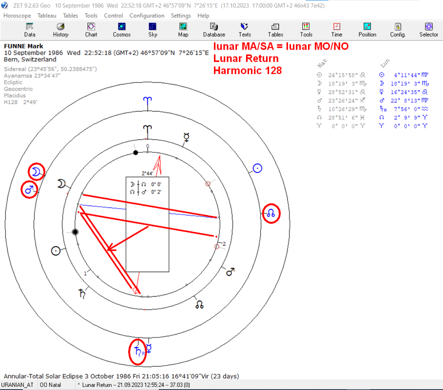Open the Time toolbar icon
This screenshot has width=443, height=390.
tap(336, 30)
